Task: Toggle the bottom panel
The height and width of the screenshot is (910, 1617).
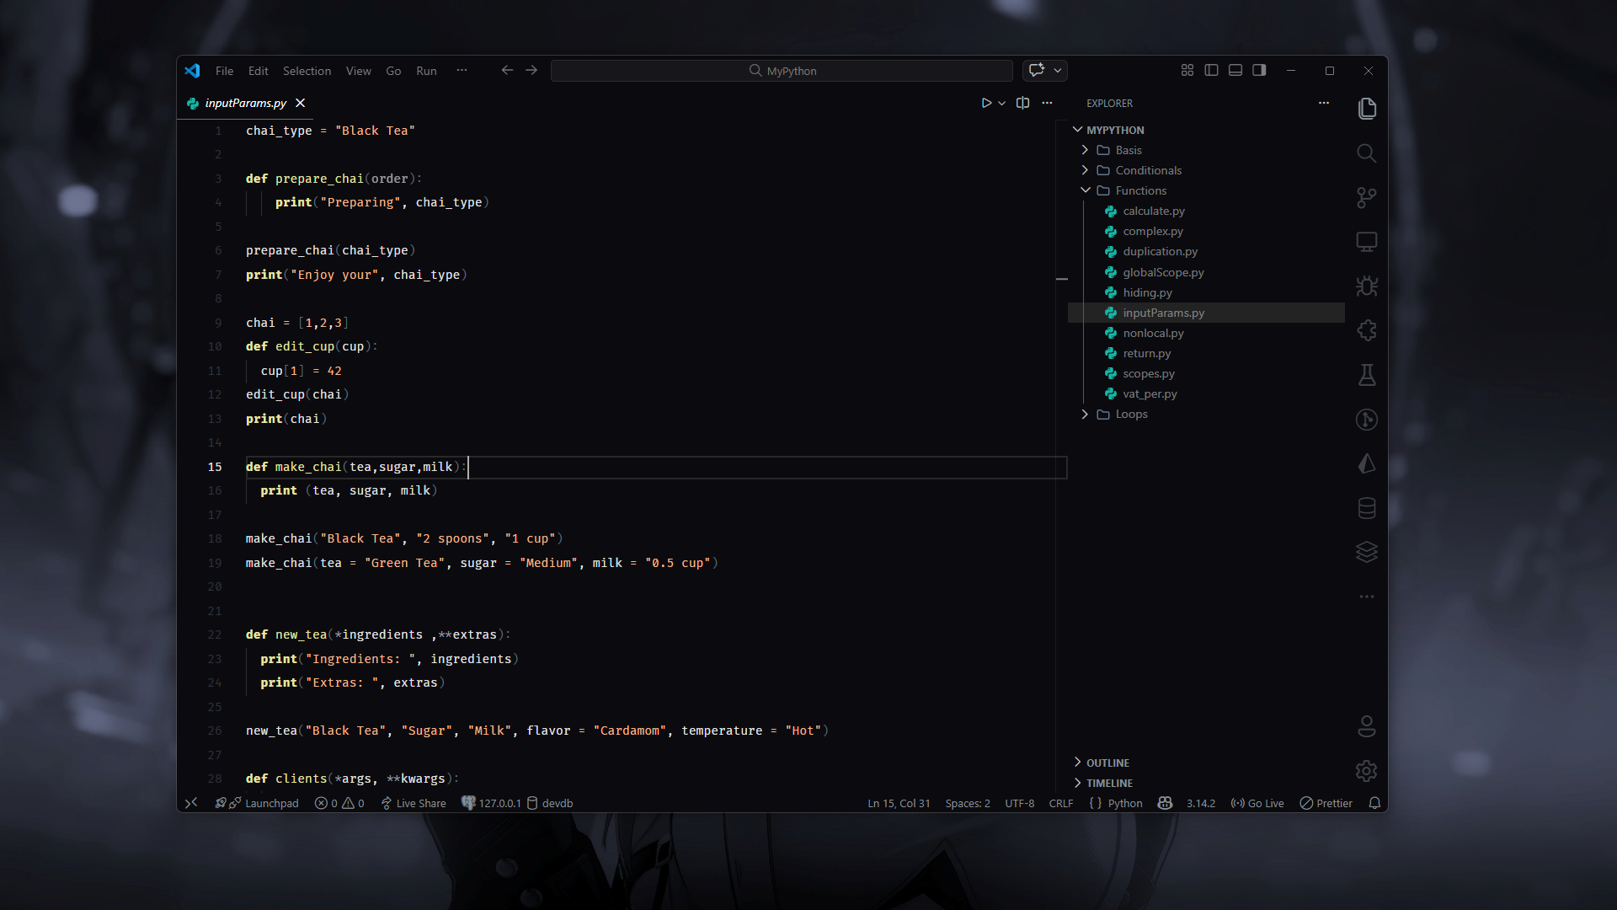Action: [1235, 70]
